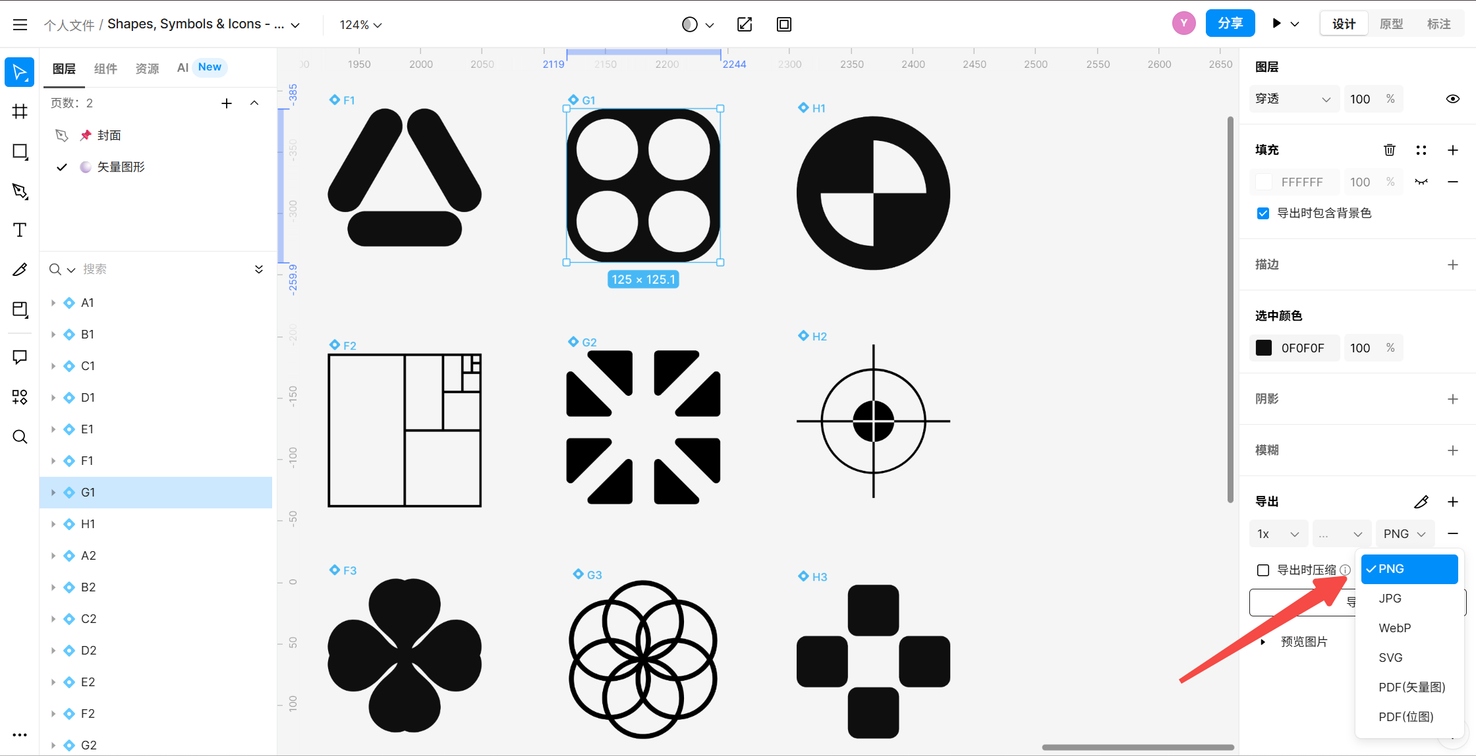
Task: Click the blue 分享 share button
Action: pos(1230,24)
